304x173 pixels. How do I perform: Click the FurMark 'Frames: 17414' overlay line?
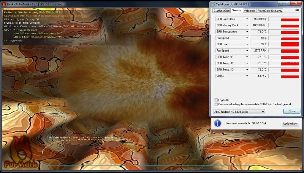tap(22, 23)
